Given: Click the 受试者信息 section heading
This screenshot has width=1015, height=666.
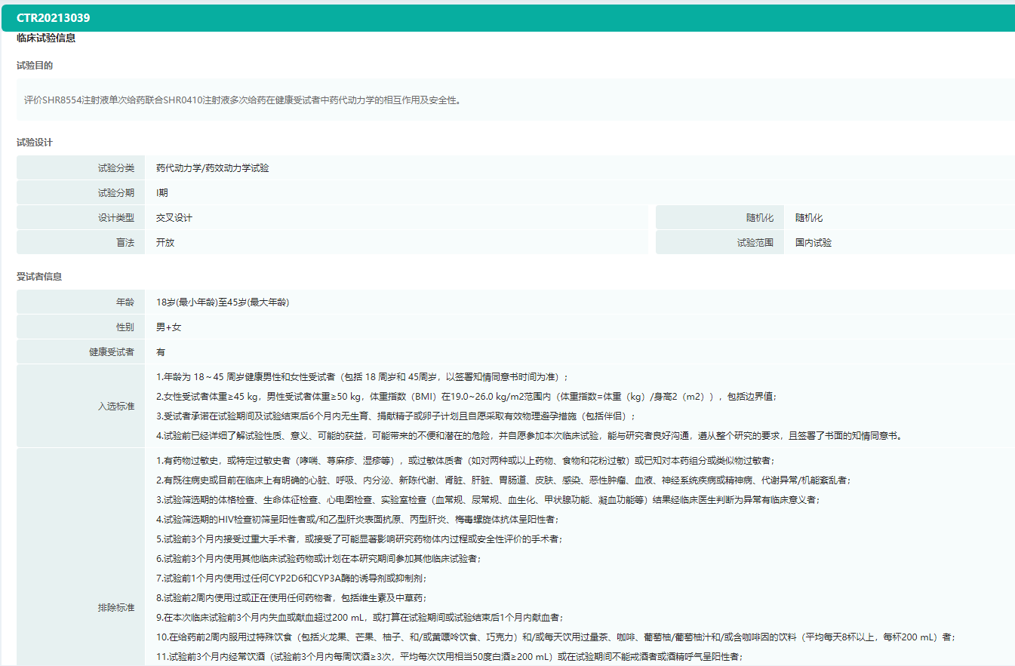Looking at the screenshot, I should point(39,277).
